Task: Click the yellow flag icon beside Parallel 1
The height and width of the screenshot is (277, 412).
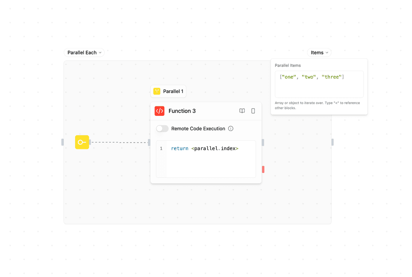Action: [156, 91]
